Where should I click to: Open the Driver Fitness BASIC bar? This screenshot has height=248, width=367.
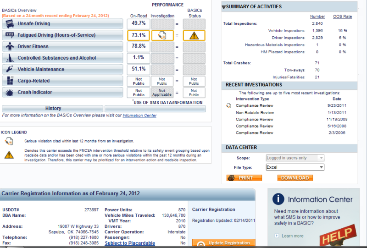pyautogui.click(x=62, y=46)
